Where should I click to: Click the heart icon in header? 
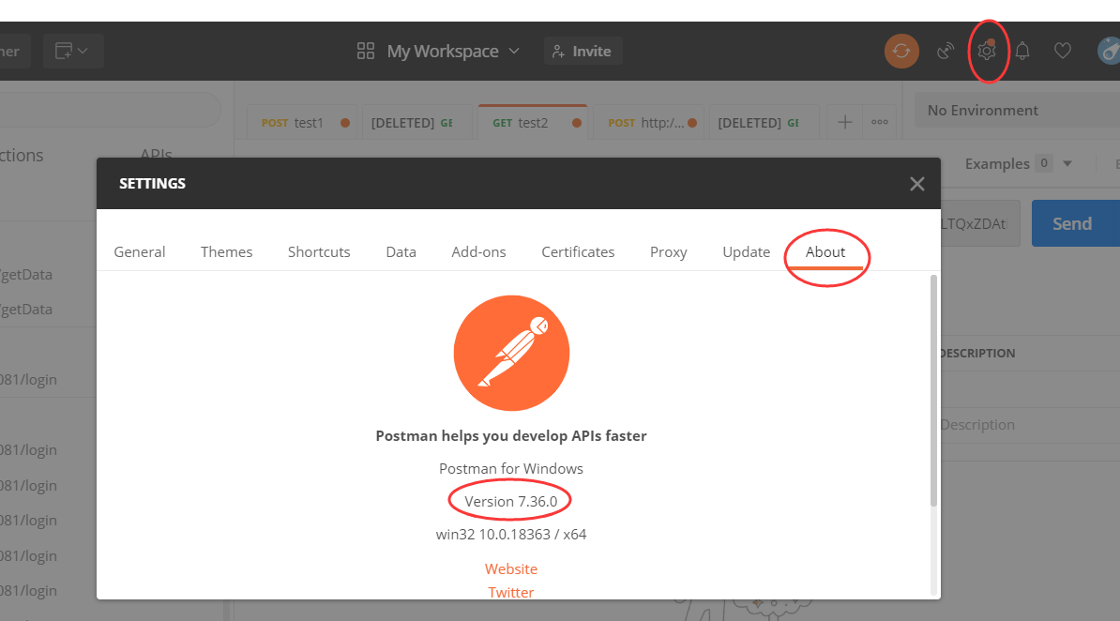[1063, 52]
